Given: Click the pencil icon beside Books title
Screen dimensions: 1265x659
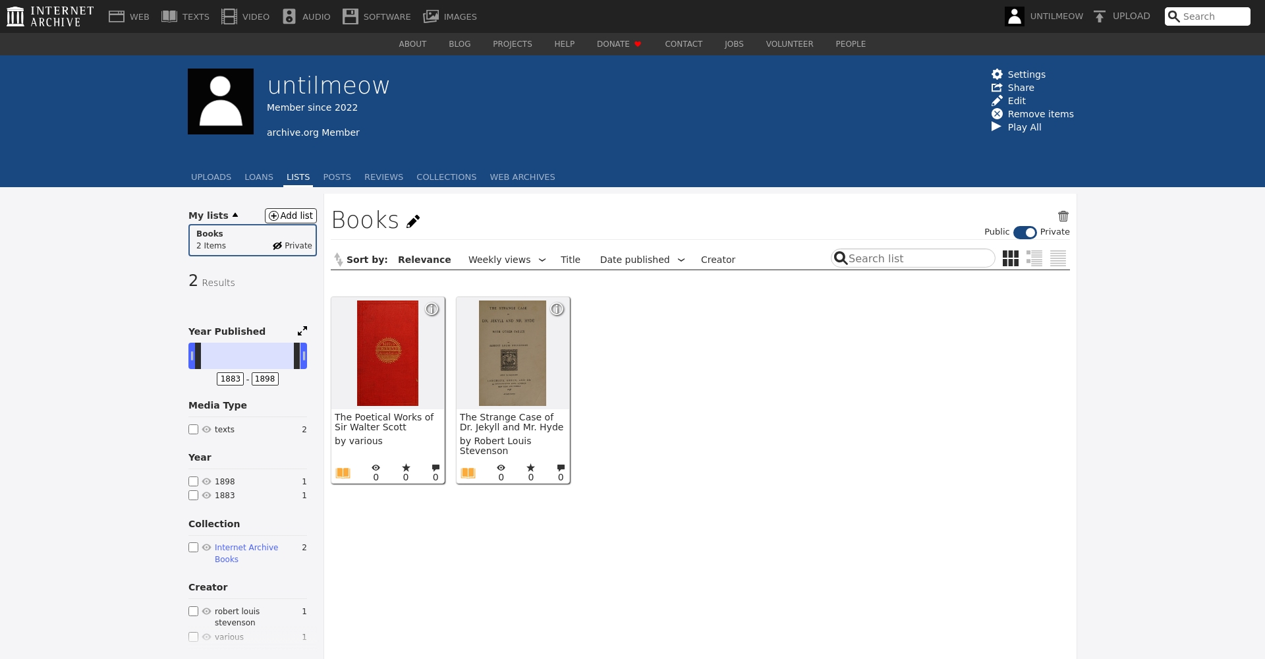Looking at the screenshot, I should pyautogui.click(x=413, y=221).
